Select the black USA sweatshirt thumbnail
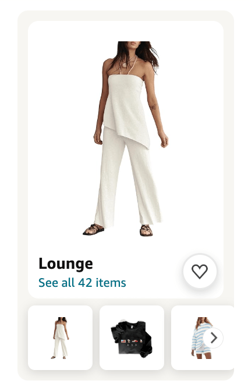The width and height of the screenshot is (248, 384). click(x=132, y=337)
